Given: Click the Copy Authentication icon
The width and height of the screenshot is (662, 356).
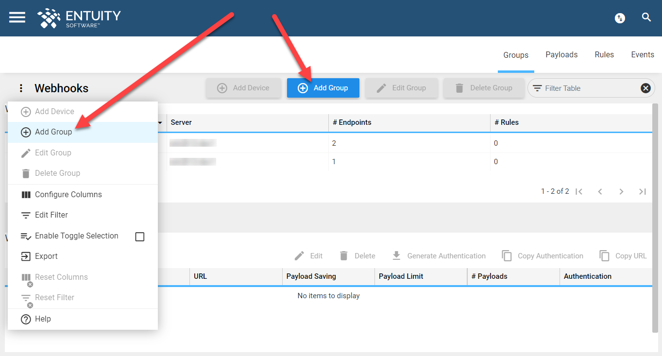Looking at the screenshot, I should [x=507, y=255].
